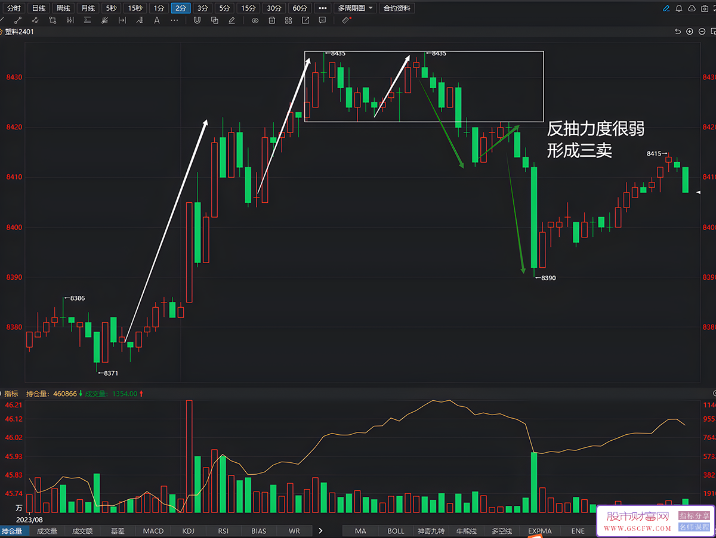This screenshot has height=538, width=716.
Task: Toggle the blue drawing pen icon
Action: point(666,8)
